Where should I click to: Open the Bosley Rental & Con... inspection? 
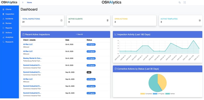point(32,58)
